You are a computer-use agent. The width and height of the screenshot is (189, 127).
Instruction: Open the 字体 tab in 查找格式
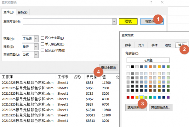pos(155,45)
